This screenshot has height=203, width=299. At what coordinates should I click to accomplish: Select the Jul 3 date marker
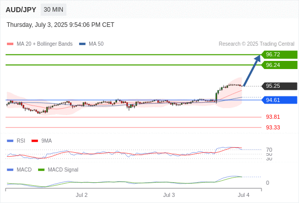pyautogui.click(x=169, y=195)
